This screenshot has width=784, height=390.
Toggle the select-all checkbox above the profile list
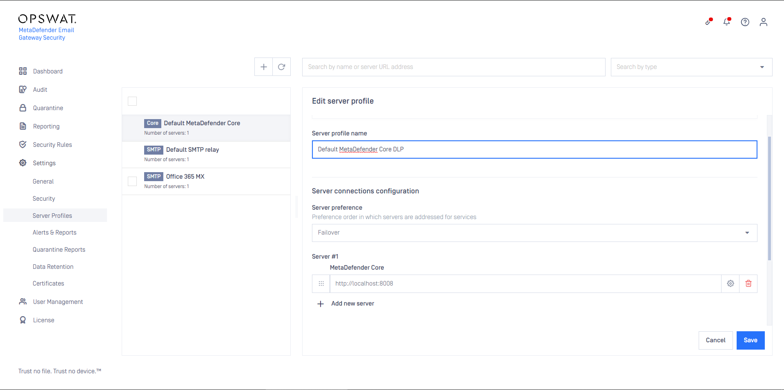(x=132, y=101)
